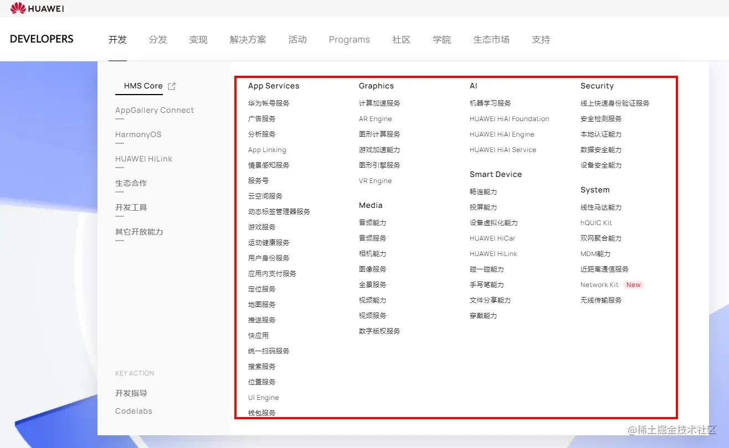Open 快应用 link
The image size is (729, 448).
258,336
